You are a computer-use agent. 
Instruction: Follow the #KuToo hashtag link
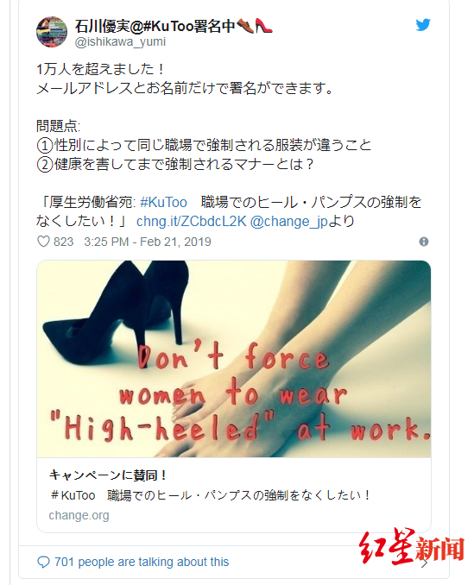[163, 202]
